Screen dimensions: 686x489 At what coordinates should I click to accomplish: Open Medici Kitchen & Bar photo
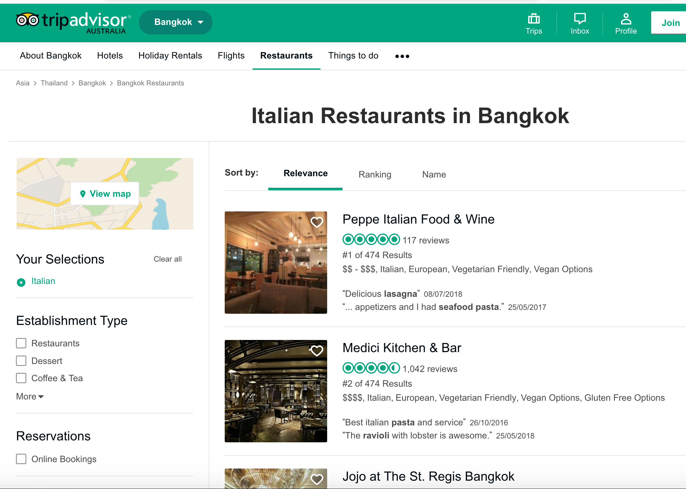tap(276, 391)
